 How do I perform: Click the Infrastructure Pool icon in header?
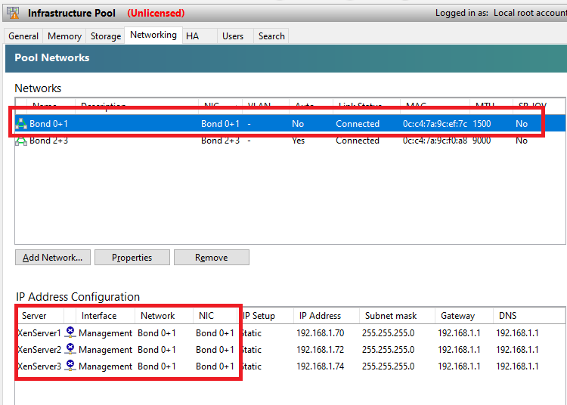click(14, 13)
